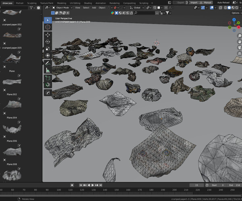Click the colorful asset cube icon

[113, 13]
